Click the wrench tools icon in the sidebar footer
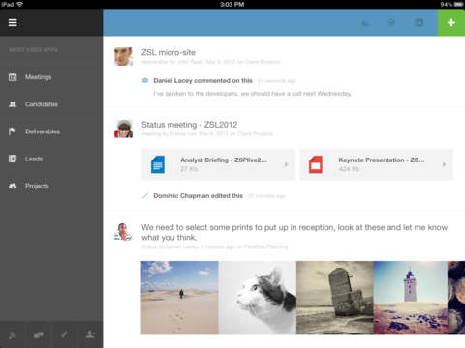The width and height of the screenshot is (465, 348). pyautogui.click(x=64, y=335)
